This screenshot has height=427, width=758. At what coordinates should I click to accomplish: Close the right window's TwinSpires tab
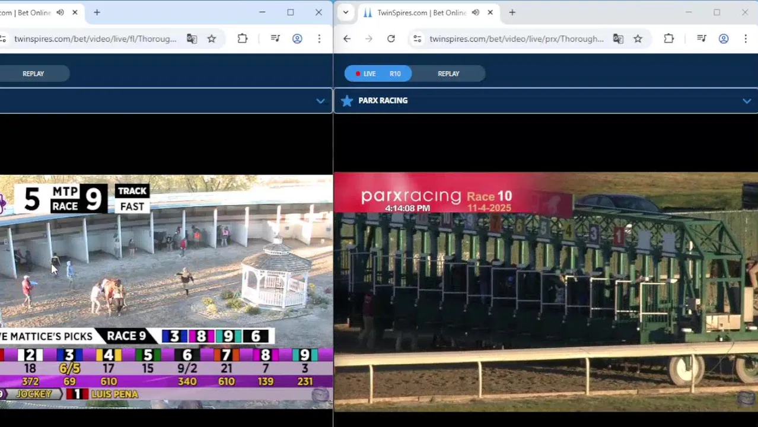(x=490, y=12)
